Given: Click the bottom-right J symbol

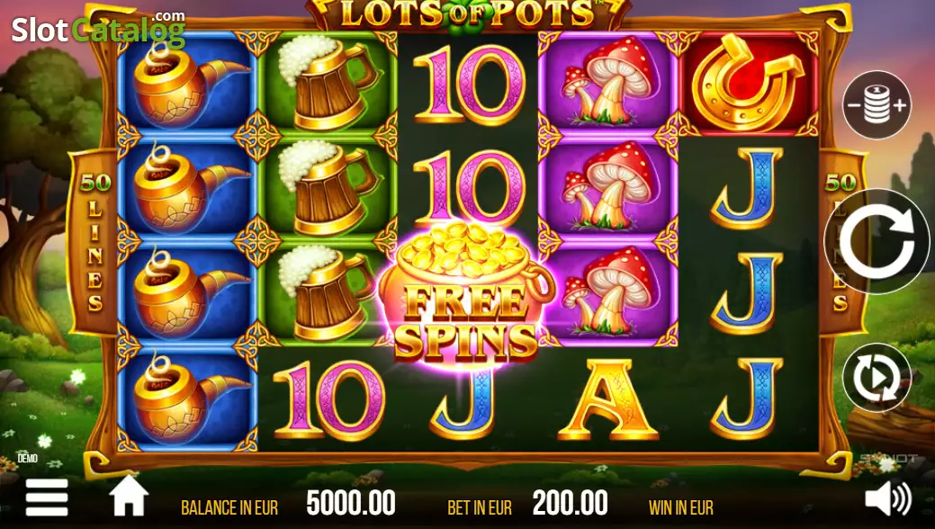Looking at the screenshot, I should 747,399.
